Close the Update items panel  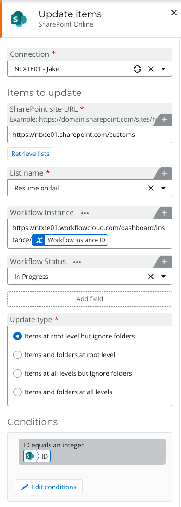coord(174,13)
